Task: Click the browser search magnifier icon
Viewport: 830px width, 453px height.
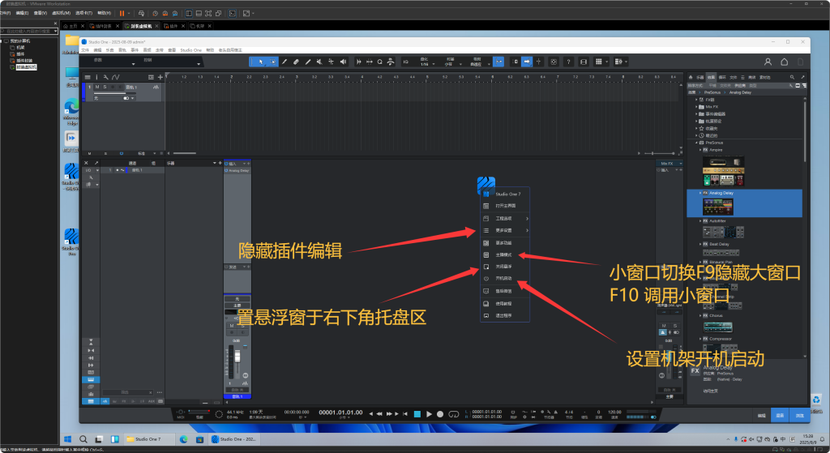Action: [792, 77]
